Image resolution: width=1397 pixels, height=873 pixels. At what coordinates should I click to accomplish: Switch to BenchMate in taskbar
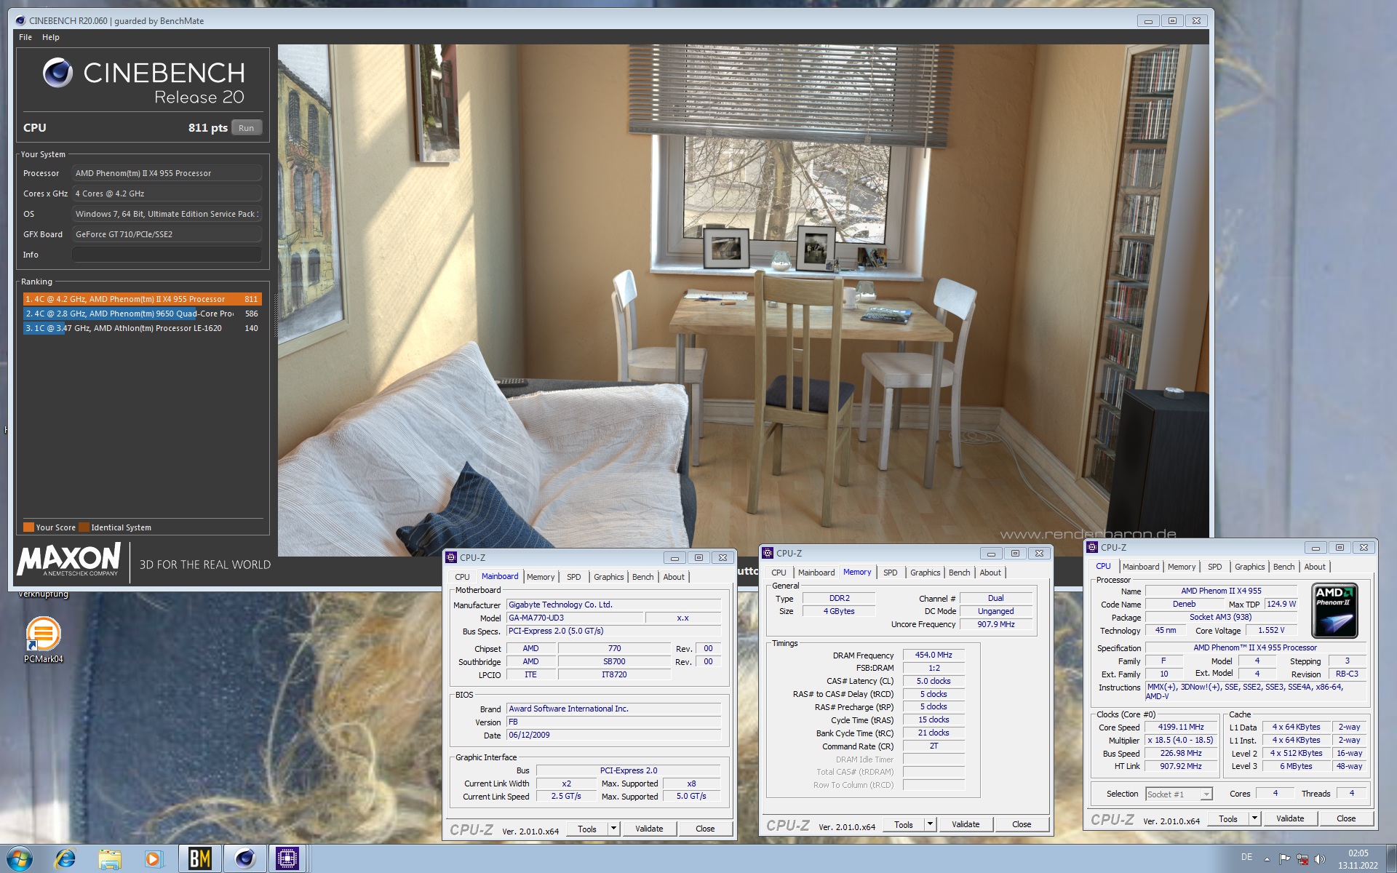click(199, 859)
